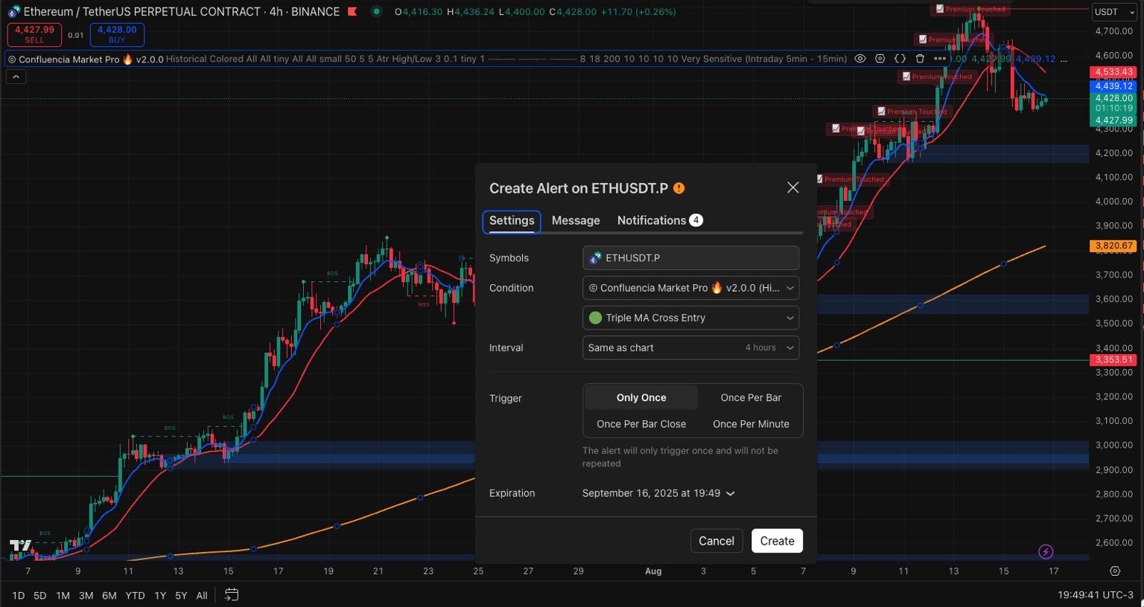Collapse indicator legend with arrow button
This screenshot has height=607, width=1144.
point(16,77)
